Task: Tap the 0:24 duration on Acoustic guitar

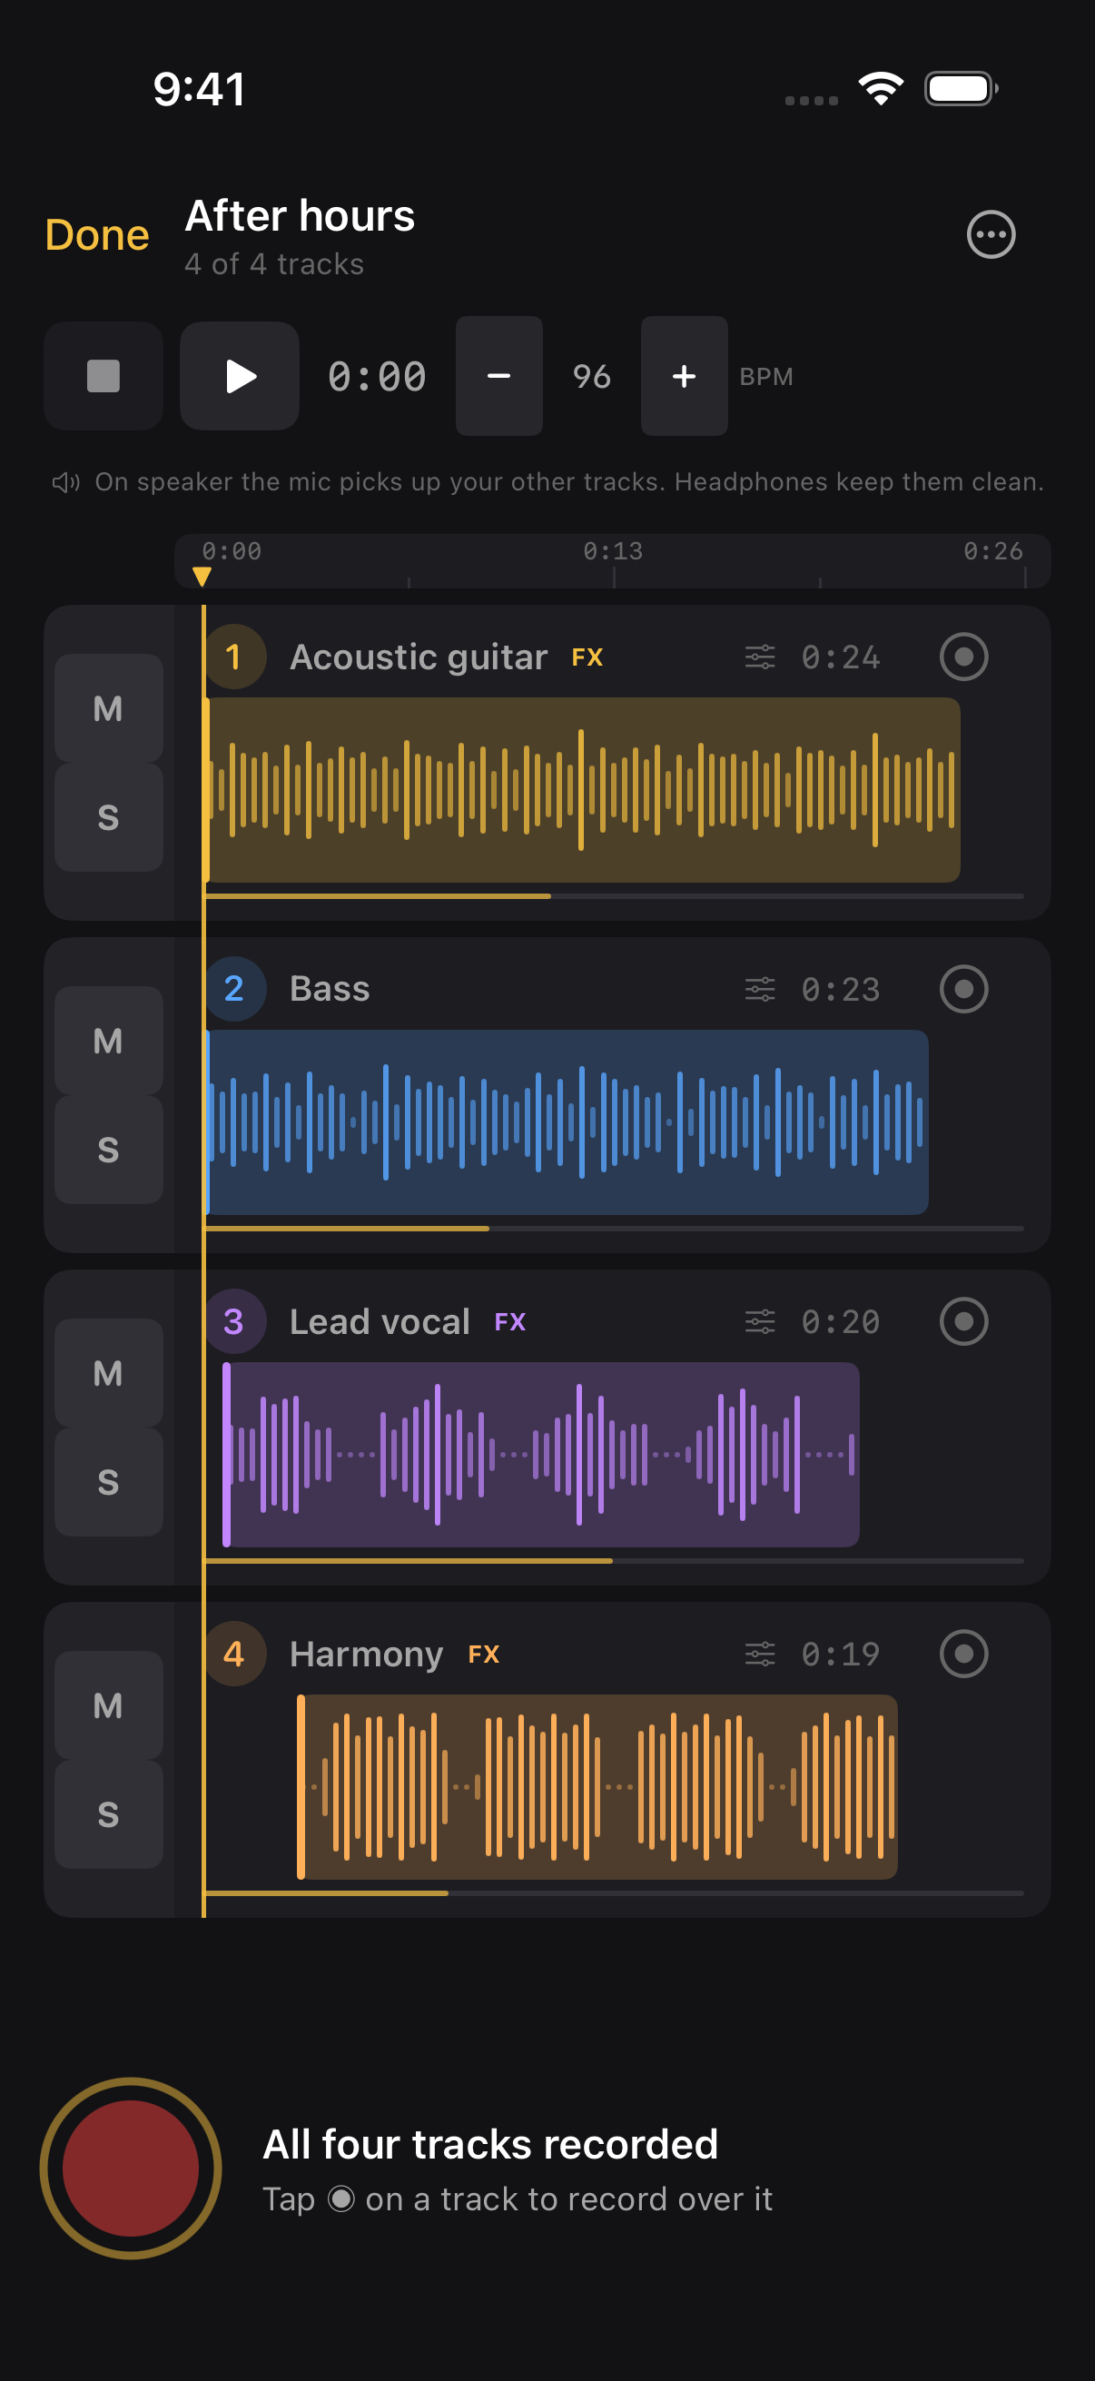Action: click(x=841, y=657)
